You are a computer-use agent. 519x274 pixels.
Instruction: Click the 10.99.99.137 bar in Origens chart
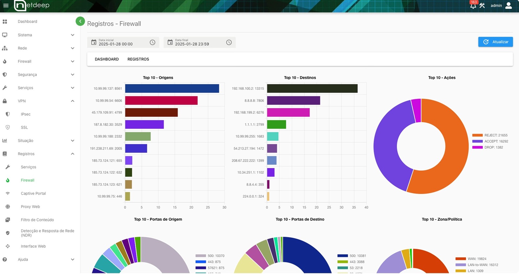click(172, 88)
